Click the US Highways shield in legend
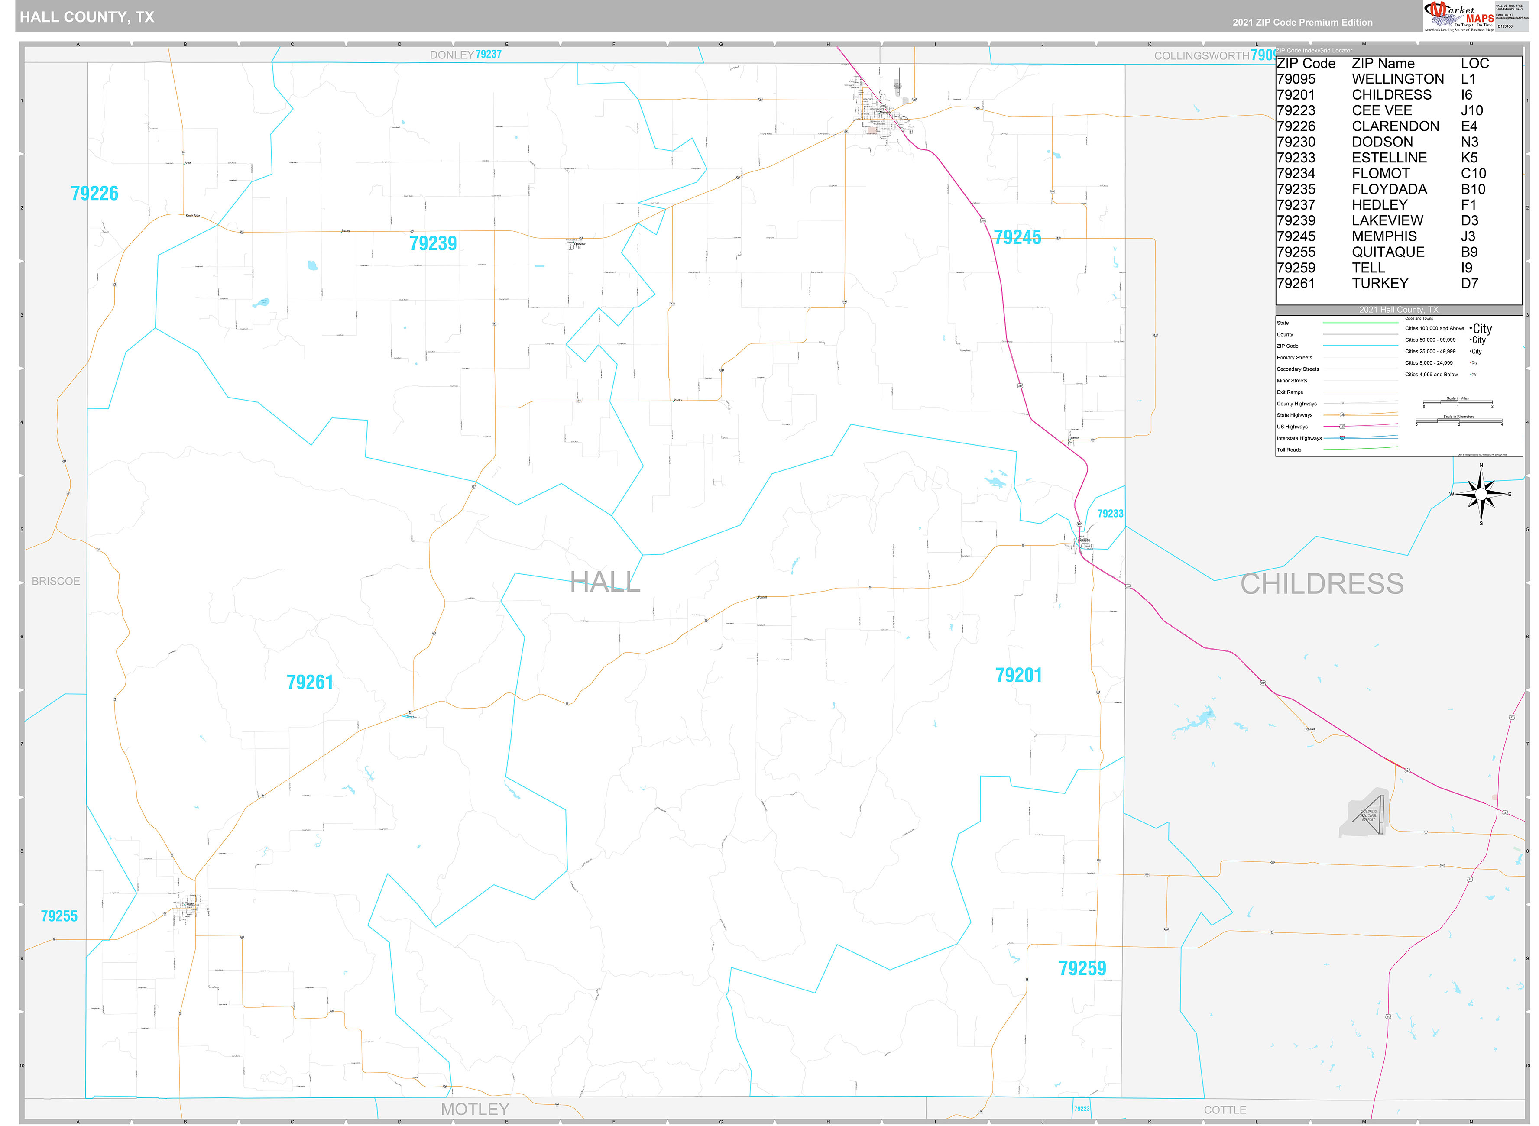Image resolution: width=1539 pixels, height=1126 pixels. coord(1342,427)
